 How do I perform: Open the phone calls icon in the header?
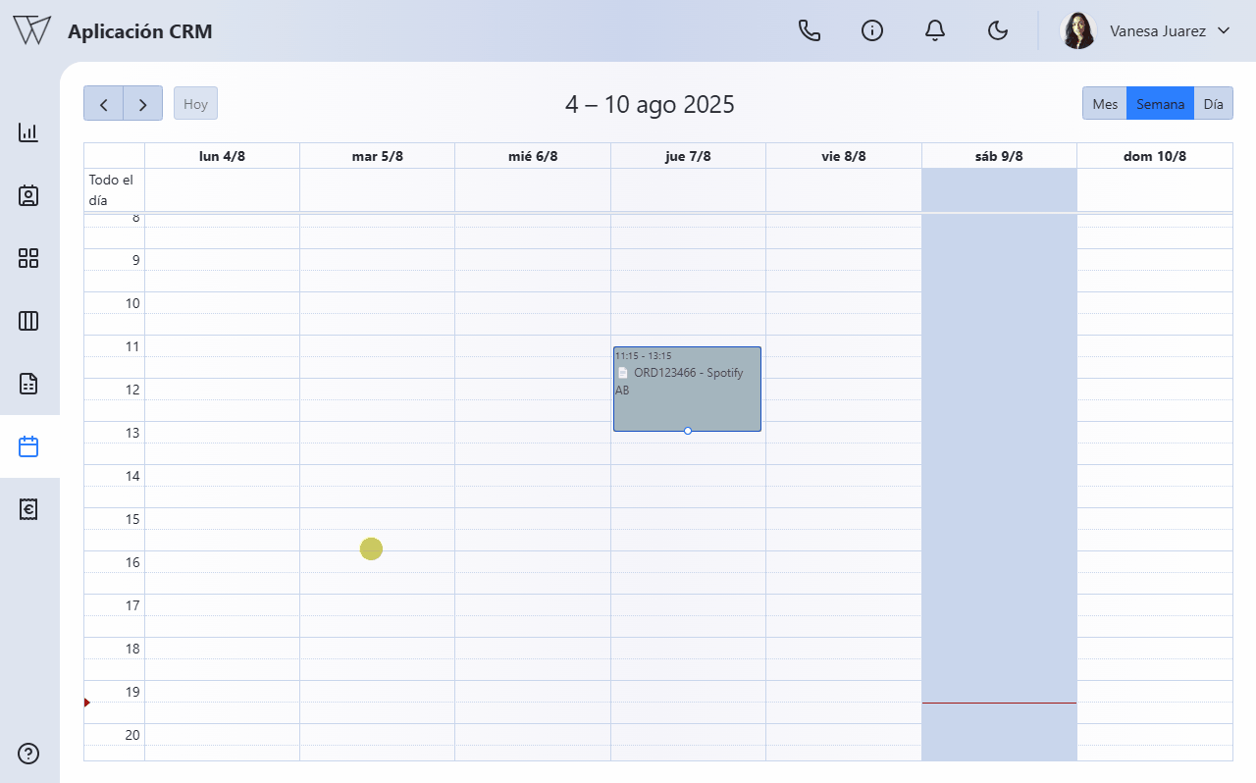click(809, 30)
